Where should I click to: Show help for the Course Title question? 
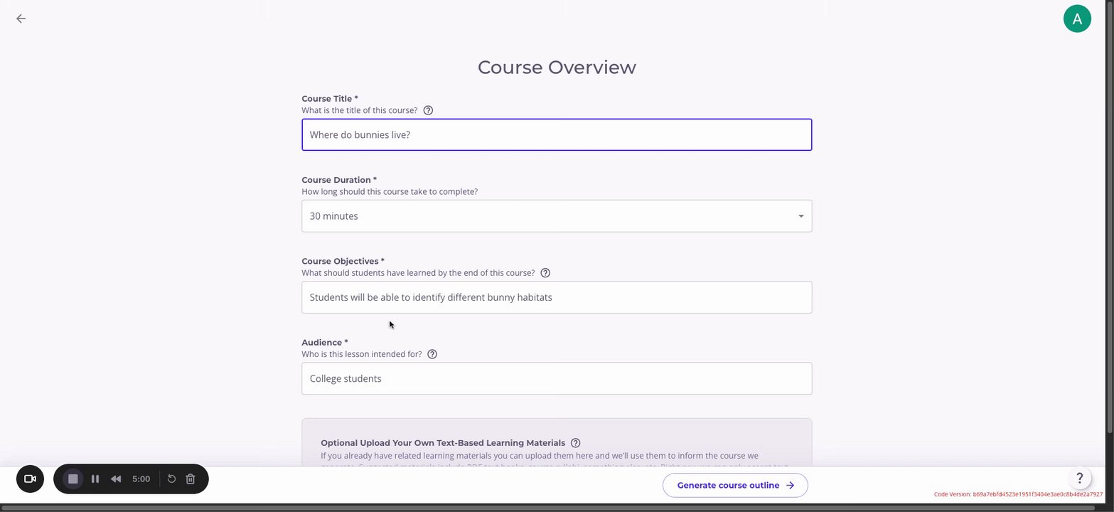tap(428, 110)
